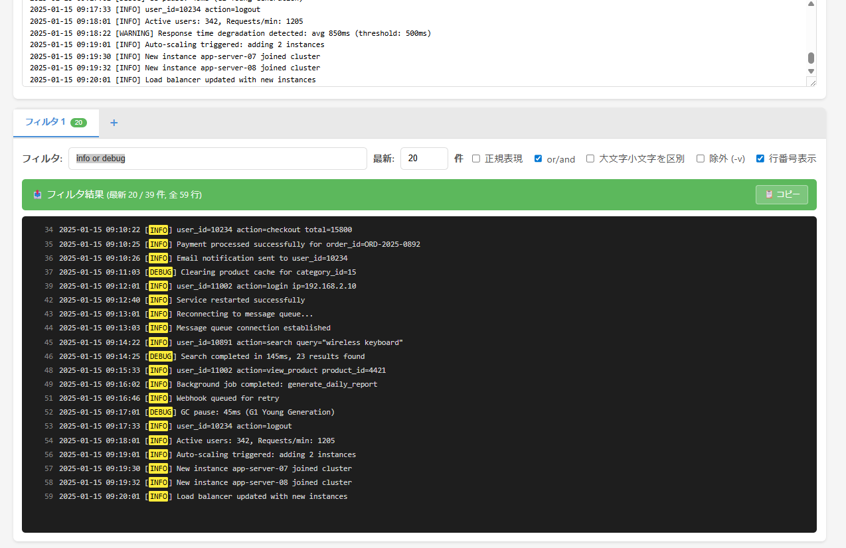
Task: Click the filter text field containing "info or debug"
Action: coord(217,159)
